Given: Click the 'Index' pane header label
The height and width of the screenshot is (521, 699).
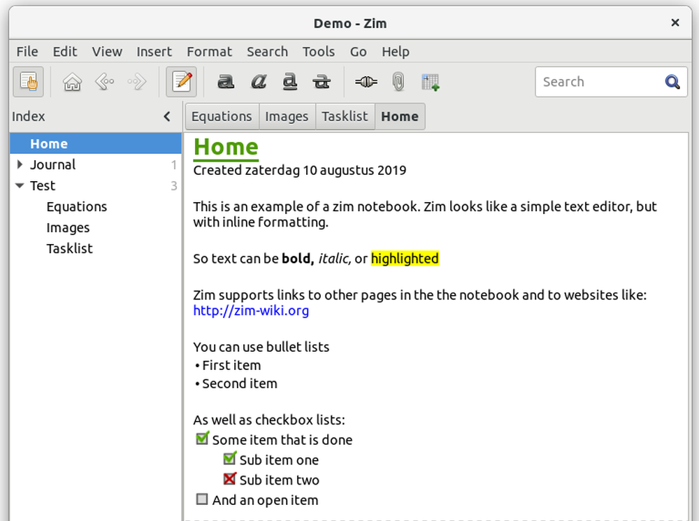Looking at the screenshot, I should (x=29, y=116).
